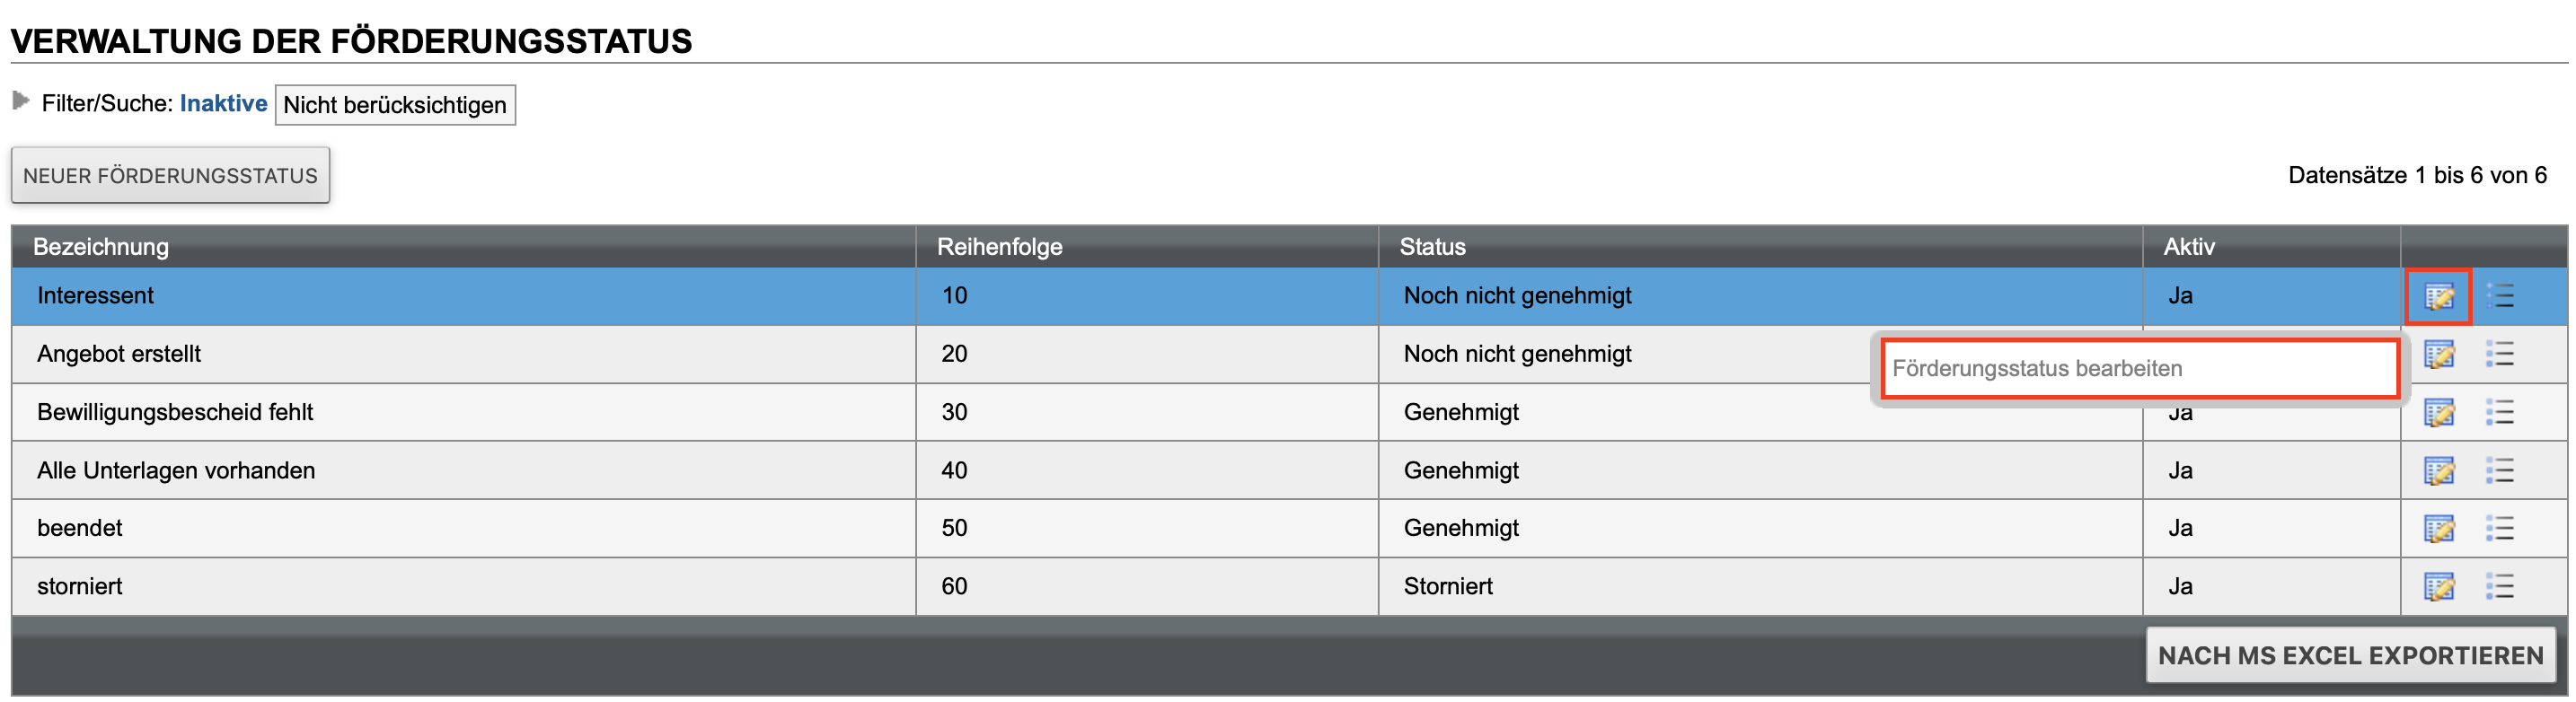The height and width of the screenshot is (702, 2576).
Task: Edit the beendet status entry
Action: point(2438,528)
